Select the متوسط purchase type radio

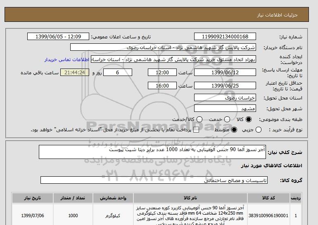[x=234, y=130]
